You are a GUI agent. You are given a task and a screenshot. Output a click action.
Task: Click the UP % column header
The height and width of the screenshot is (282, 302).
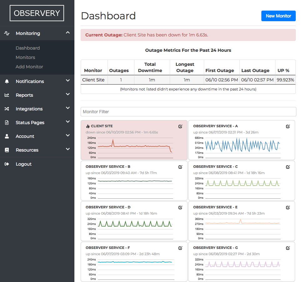(283, 70)
